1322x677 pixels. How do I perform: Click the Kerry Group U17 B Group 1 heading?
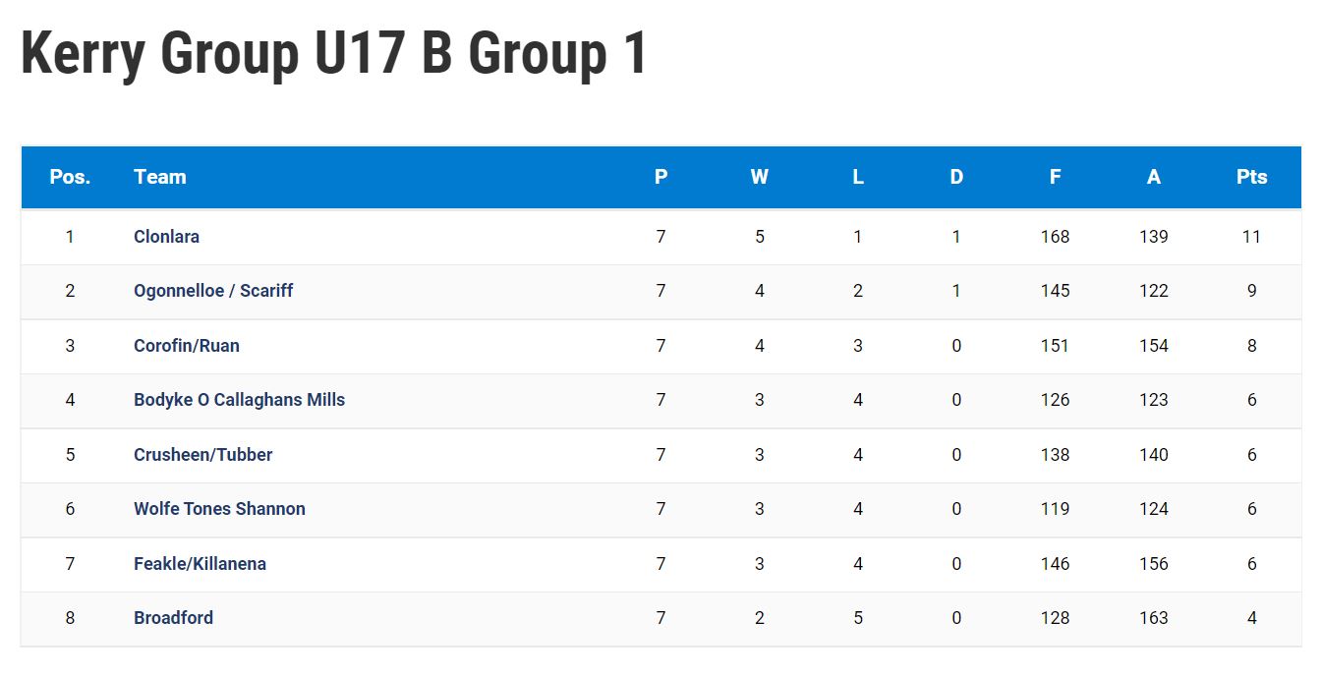(334, 54)
